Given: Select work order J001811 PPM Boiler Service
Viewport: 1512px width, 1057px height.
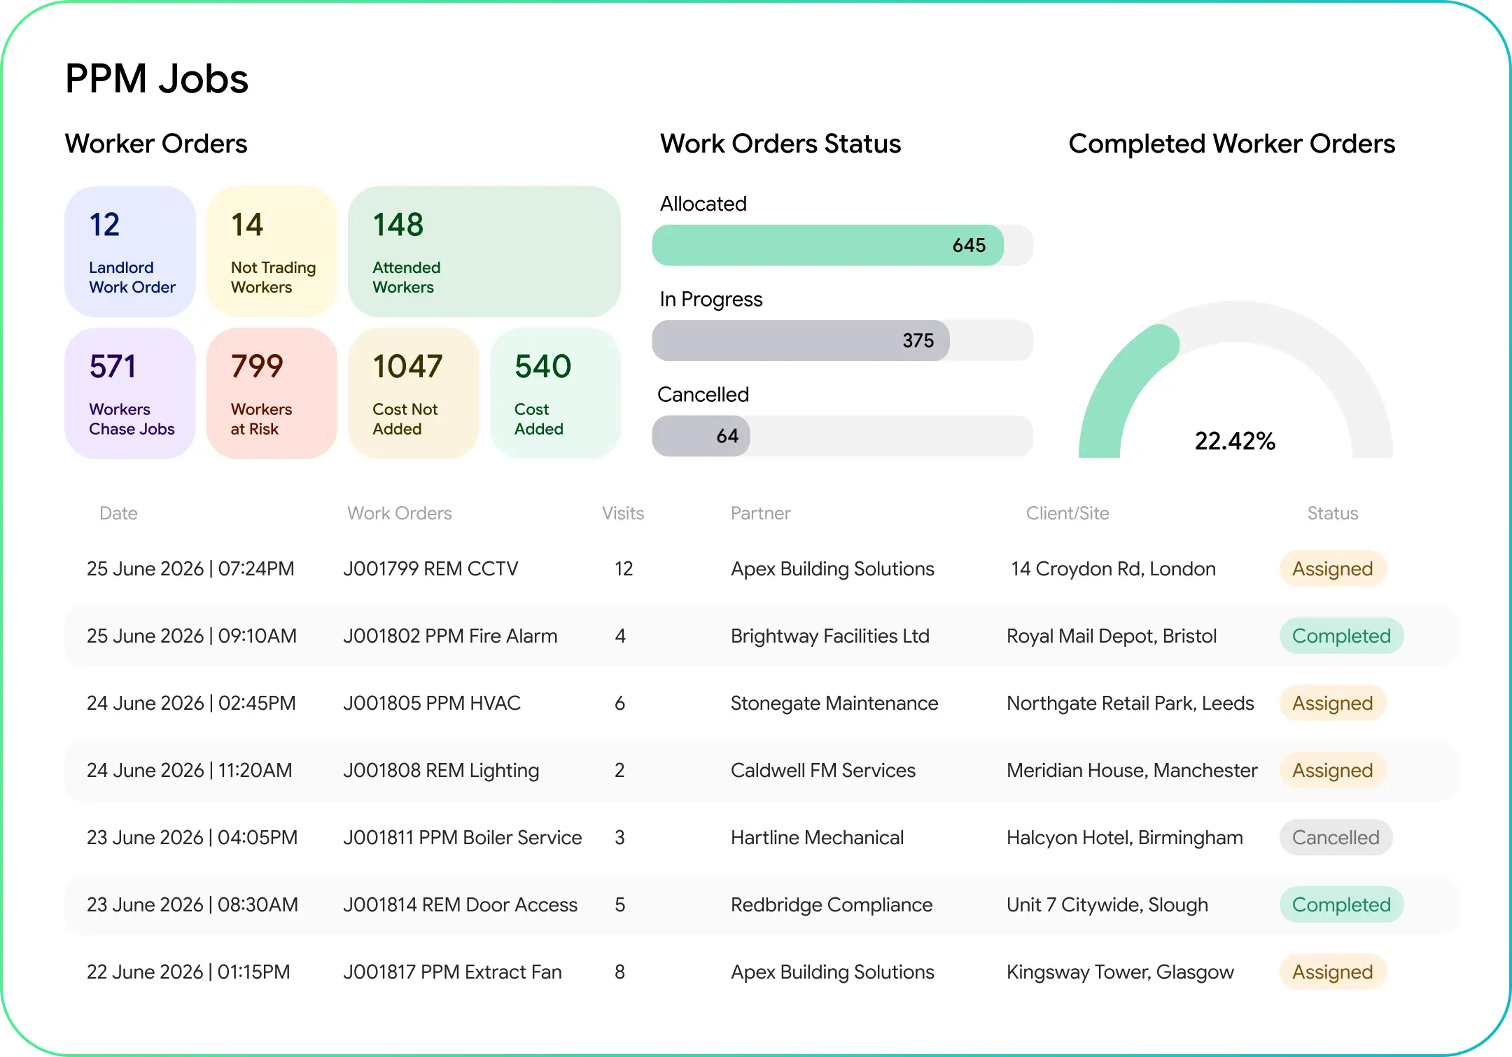Looking at the screenshot, I should (463, 837).
